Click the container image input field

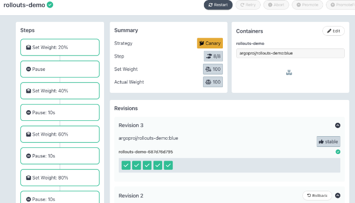click(x=290, y=53)
